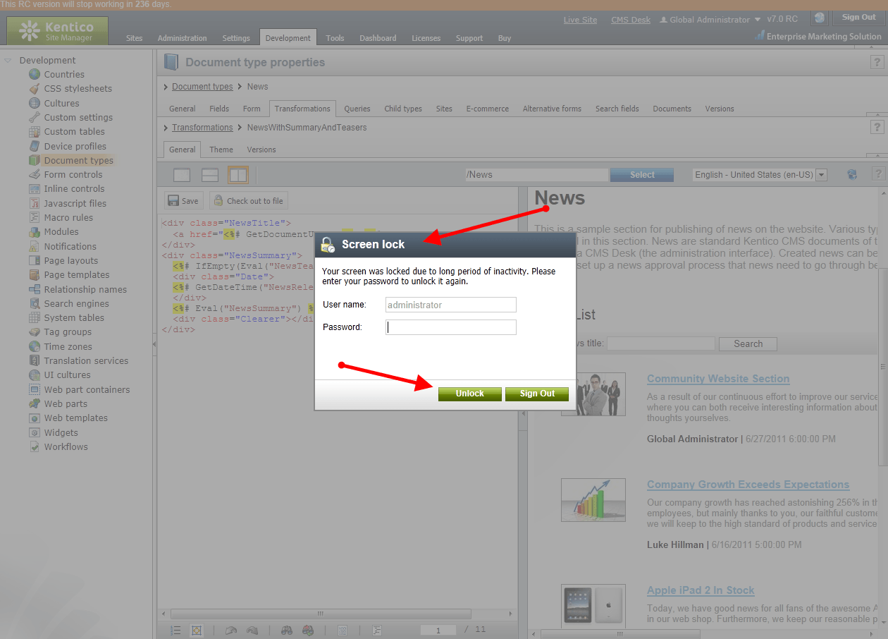Click the Workflows icon in tree
This screenshot has width=888, height=639.
35,446
